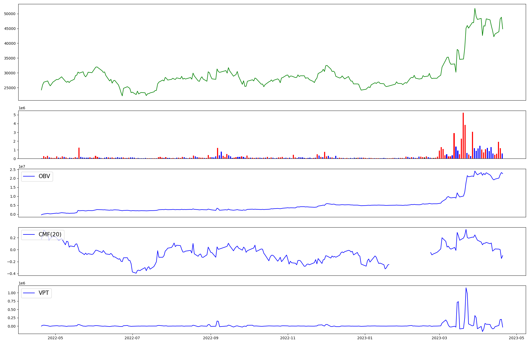Click the OBV legend label

44,176
